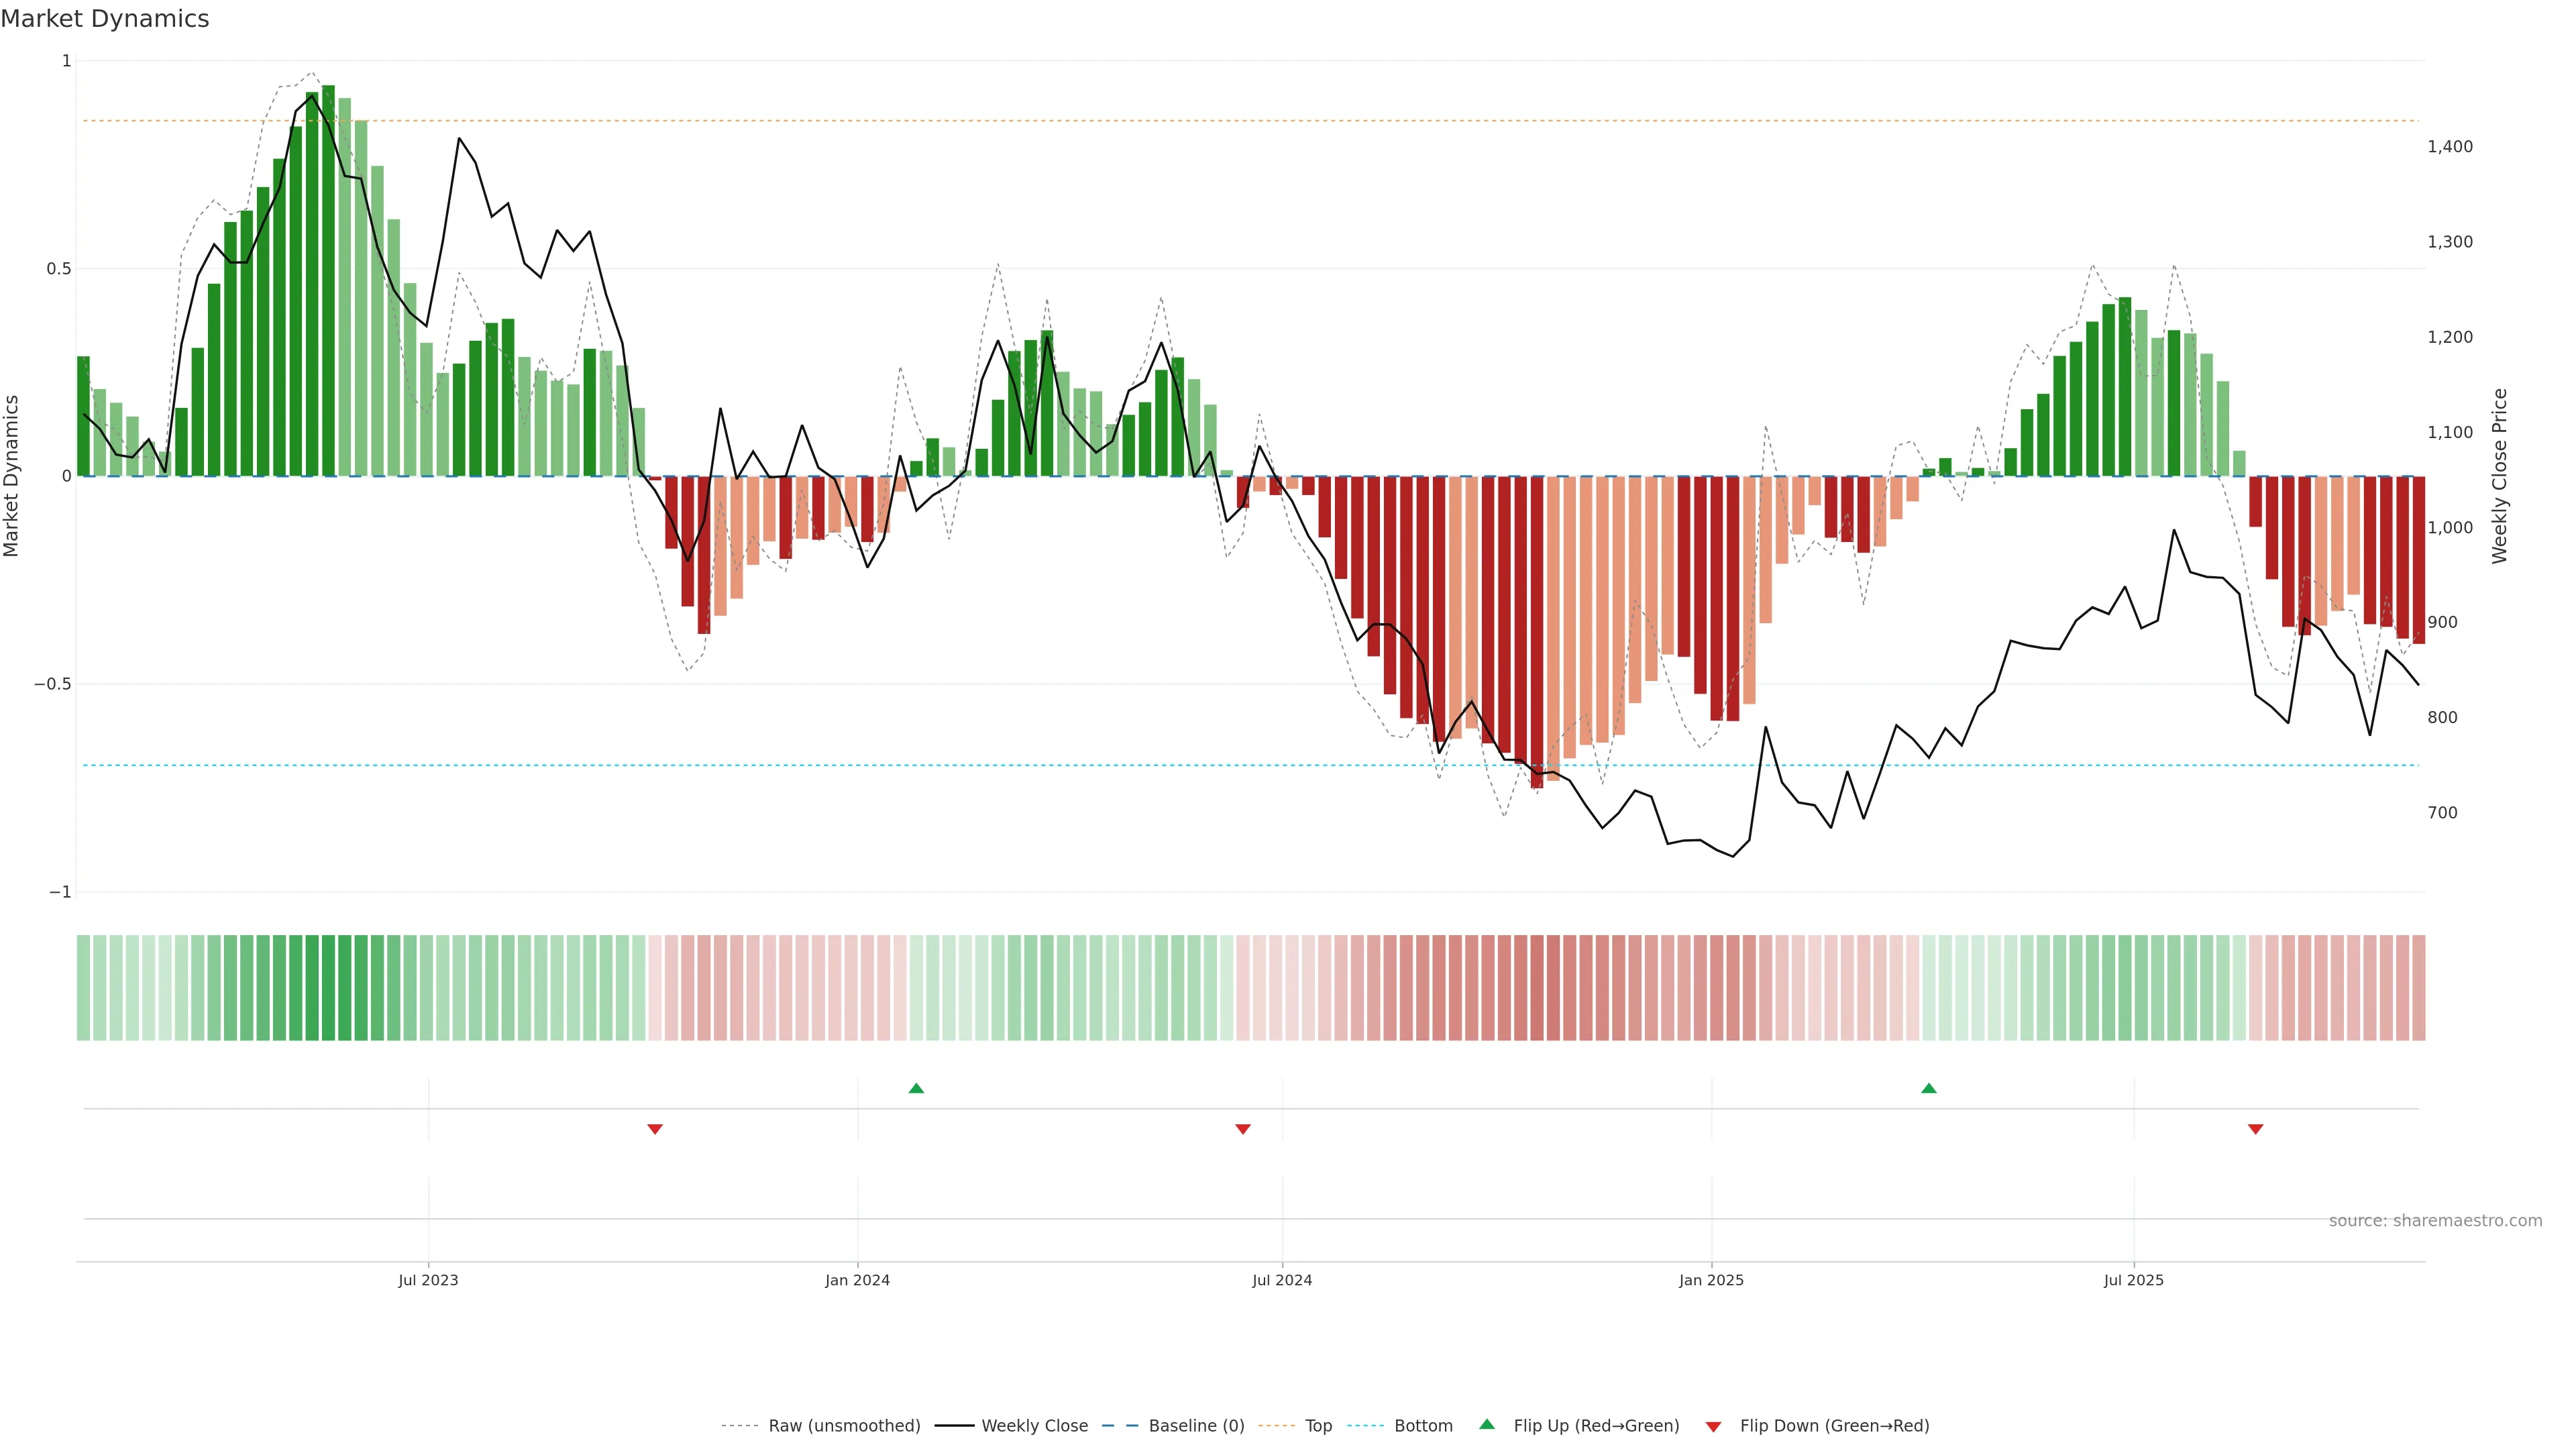The height and width of the screenshot is (1449, 2576).
Task: Click the green flip-up triangle near Jan 2024
Action: (x=916, y=1088)
